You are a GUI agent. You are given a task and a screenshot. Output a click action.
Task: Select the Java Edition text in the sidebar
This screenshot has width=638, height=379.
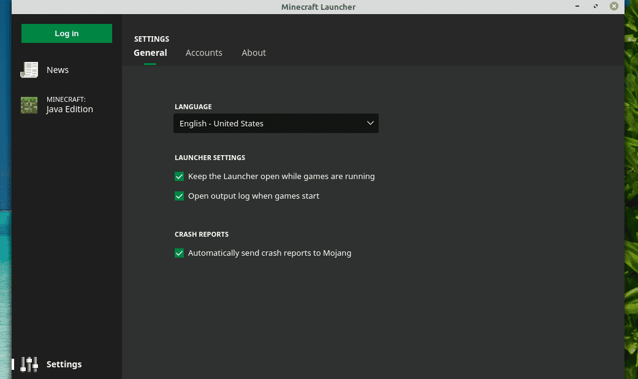[x=69, y=109]
